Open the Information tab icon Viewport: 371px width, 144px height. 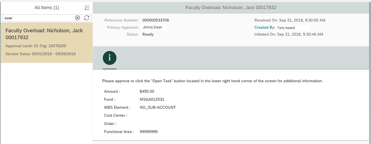[109, 58]
